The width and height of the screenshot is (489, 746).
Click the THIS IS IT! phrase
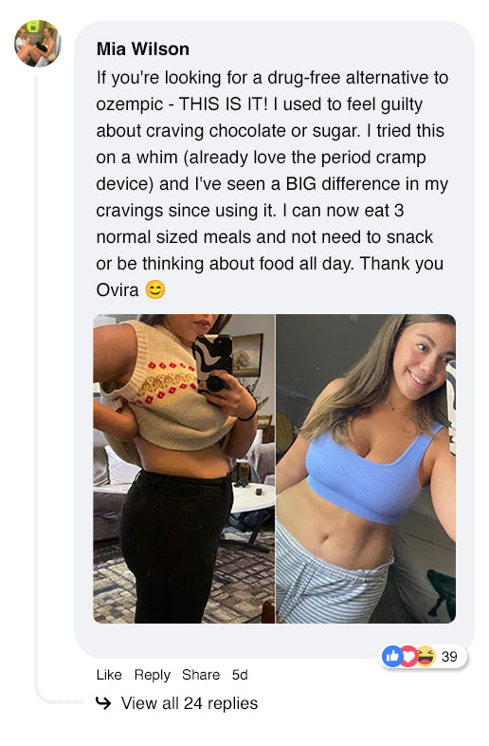pos(224,104)
